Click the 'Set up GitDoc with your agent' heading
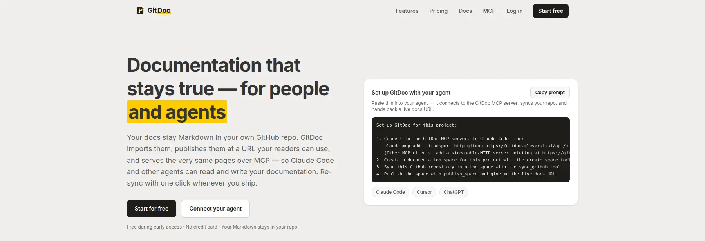This screenshot has height=241, width=705. (x=411, y=93)
